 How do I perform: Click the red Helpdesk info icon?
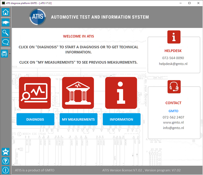174,37
